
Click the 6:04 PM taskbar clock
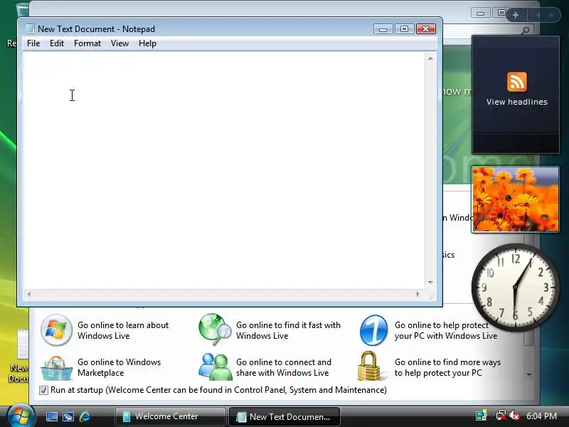[541, 416]
